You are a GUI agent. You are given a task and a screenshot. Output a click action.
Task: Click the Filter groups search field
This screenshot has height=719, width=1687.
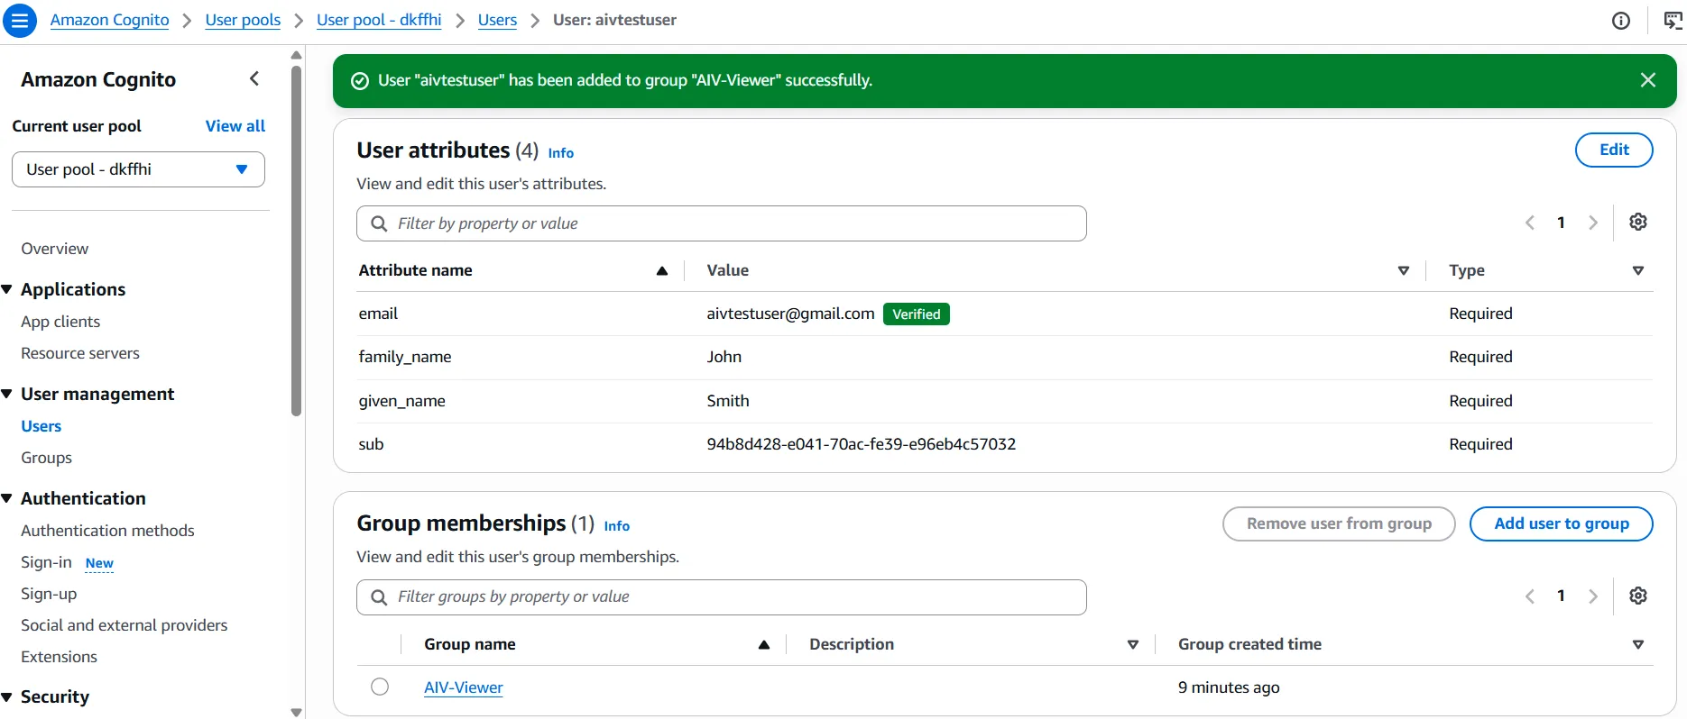click(x=722, y=597)
